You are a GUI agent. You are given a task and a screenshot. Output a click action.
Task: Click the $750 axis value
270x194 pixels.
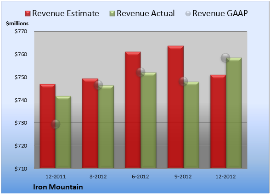click(x=21, y=77)
